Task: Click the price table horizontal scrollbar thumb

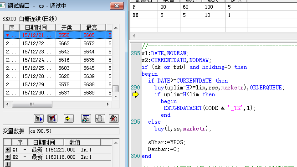Action: (32, 104)
